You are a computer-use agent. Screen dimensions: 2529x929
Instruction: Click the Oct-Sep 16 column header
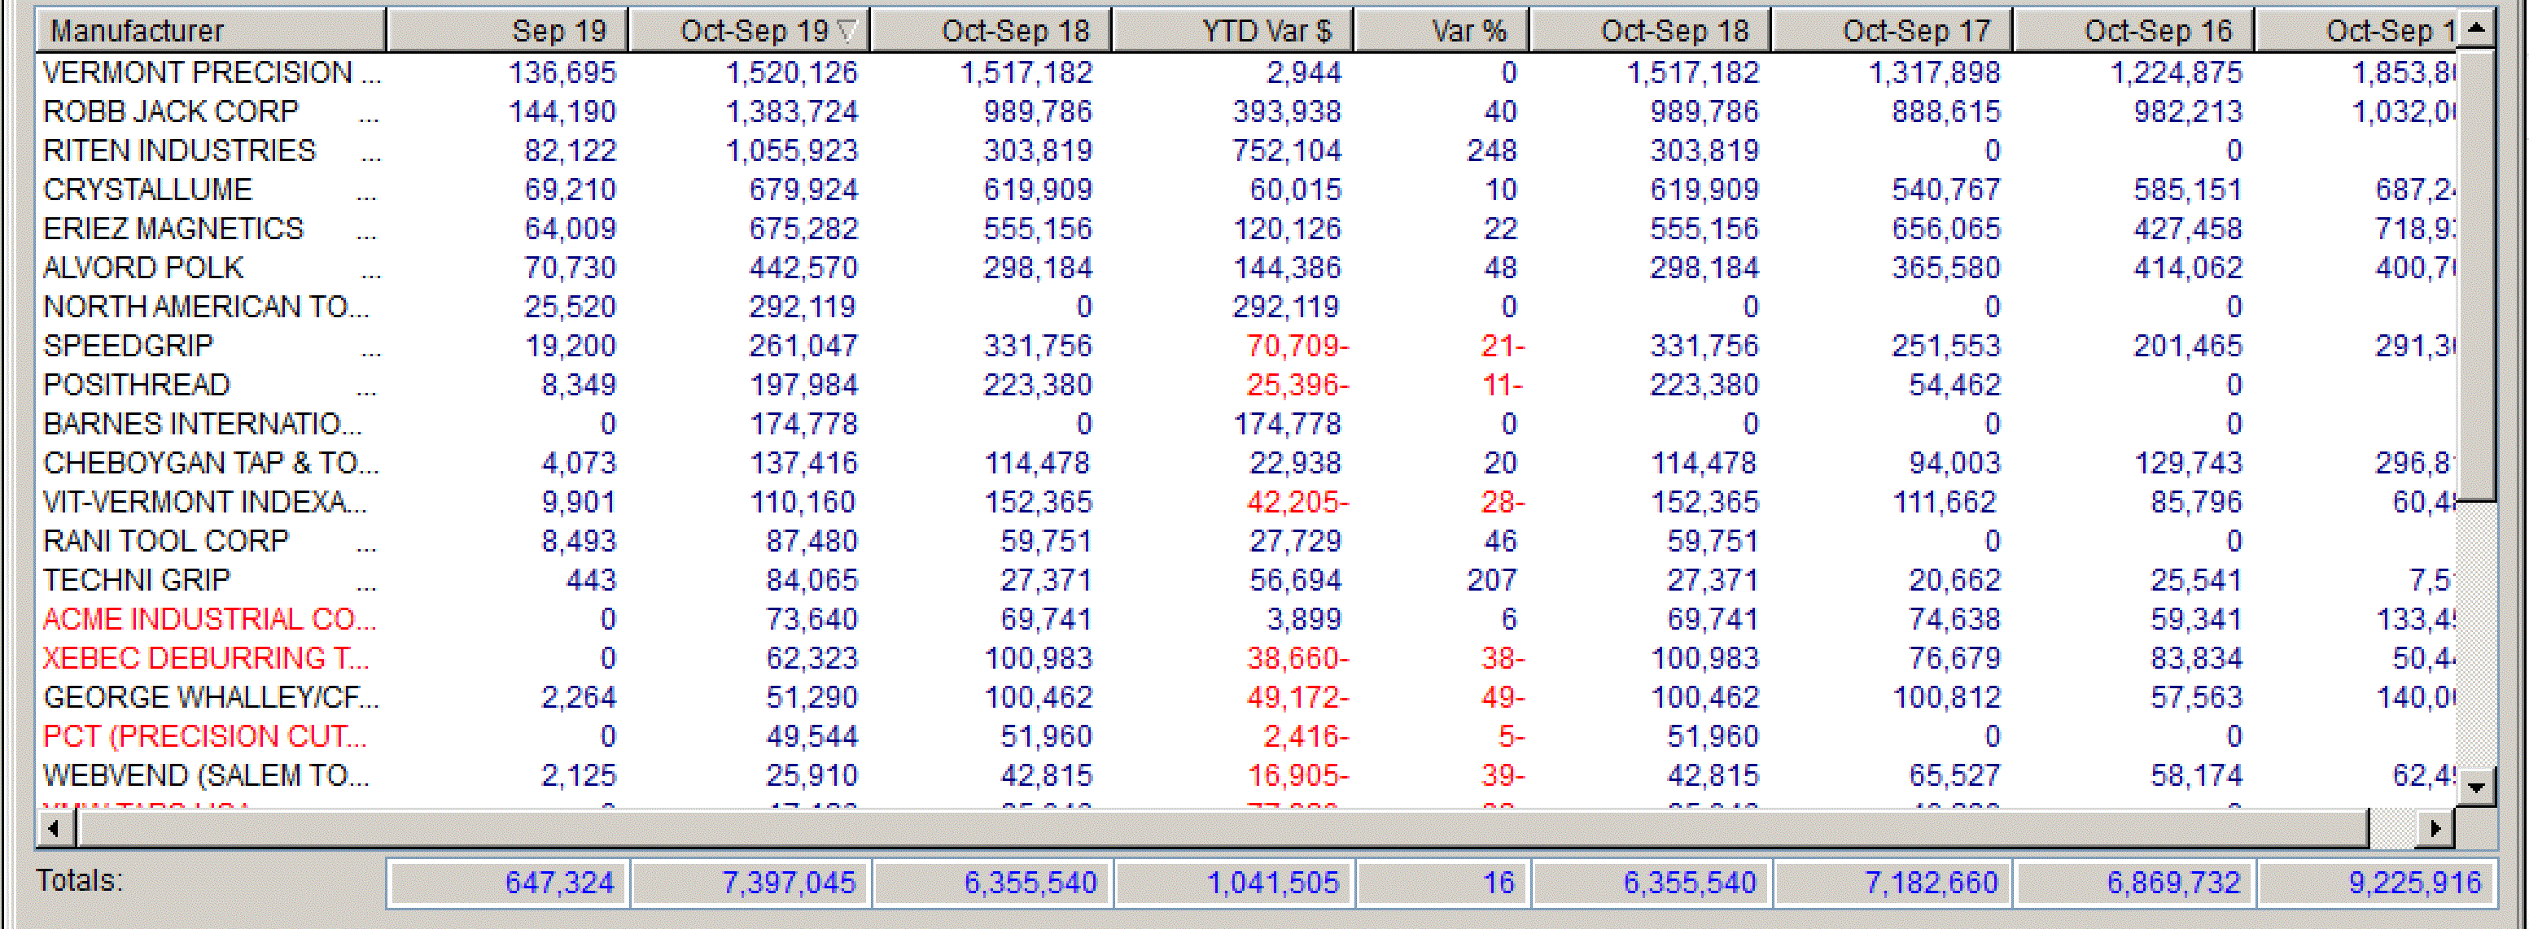click(2133, 30)
